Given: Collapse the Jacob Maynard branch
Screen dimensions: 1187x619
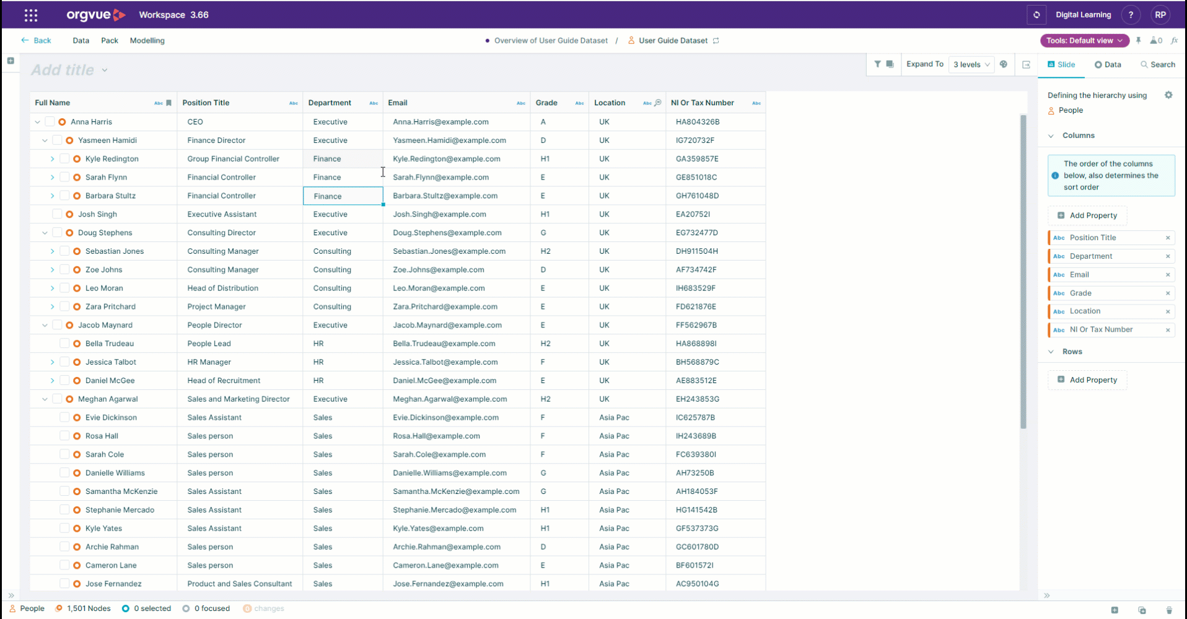Looking at the screenshot, I should [x=45, y=325].
